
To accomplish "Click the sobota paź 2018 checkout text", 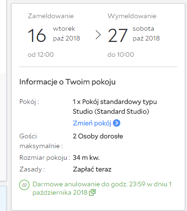I will [x=146, y=34].
